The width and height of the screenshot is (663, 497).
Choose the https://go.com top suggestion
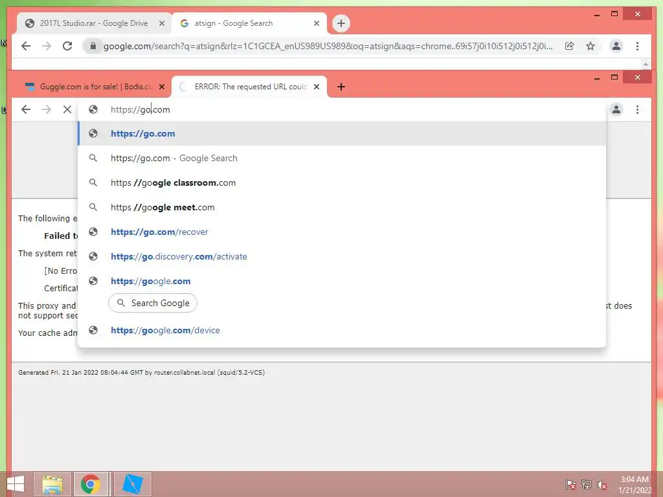(x=342, y=133)
